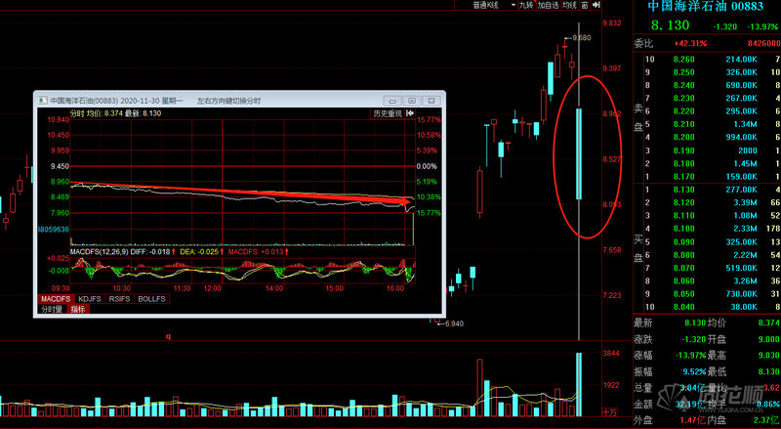This screenshot has height=429, width=781.
Task: Collapse side panel with arrow icon
Action: (x=596, y=5)
